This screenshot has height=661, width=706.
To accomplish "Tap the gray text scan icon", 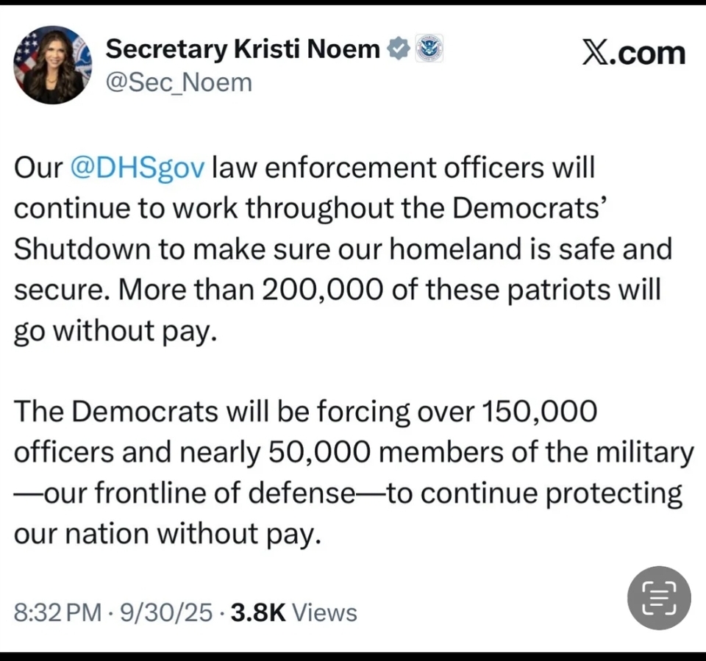I will 659,597.
